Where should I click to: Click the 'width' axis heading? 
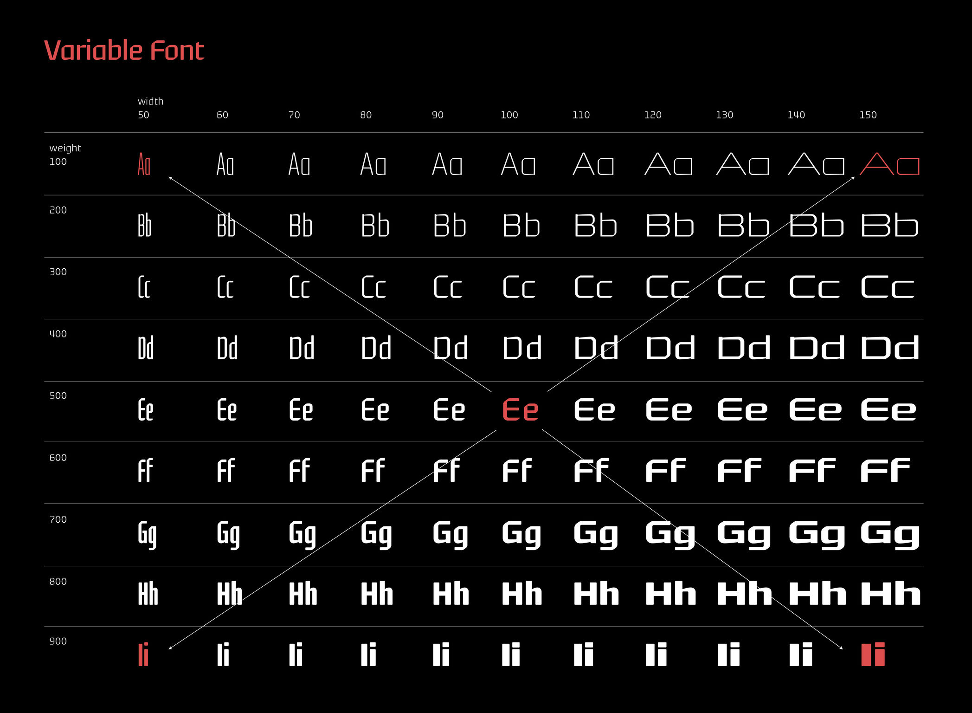pos(150,101)
